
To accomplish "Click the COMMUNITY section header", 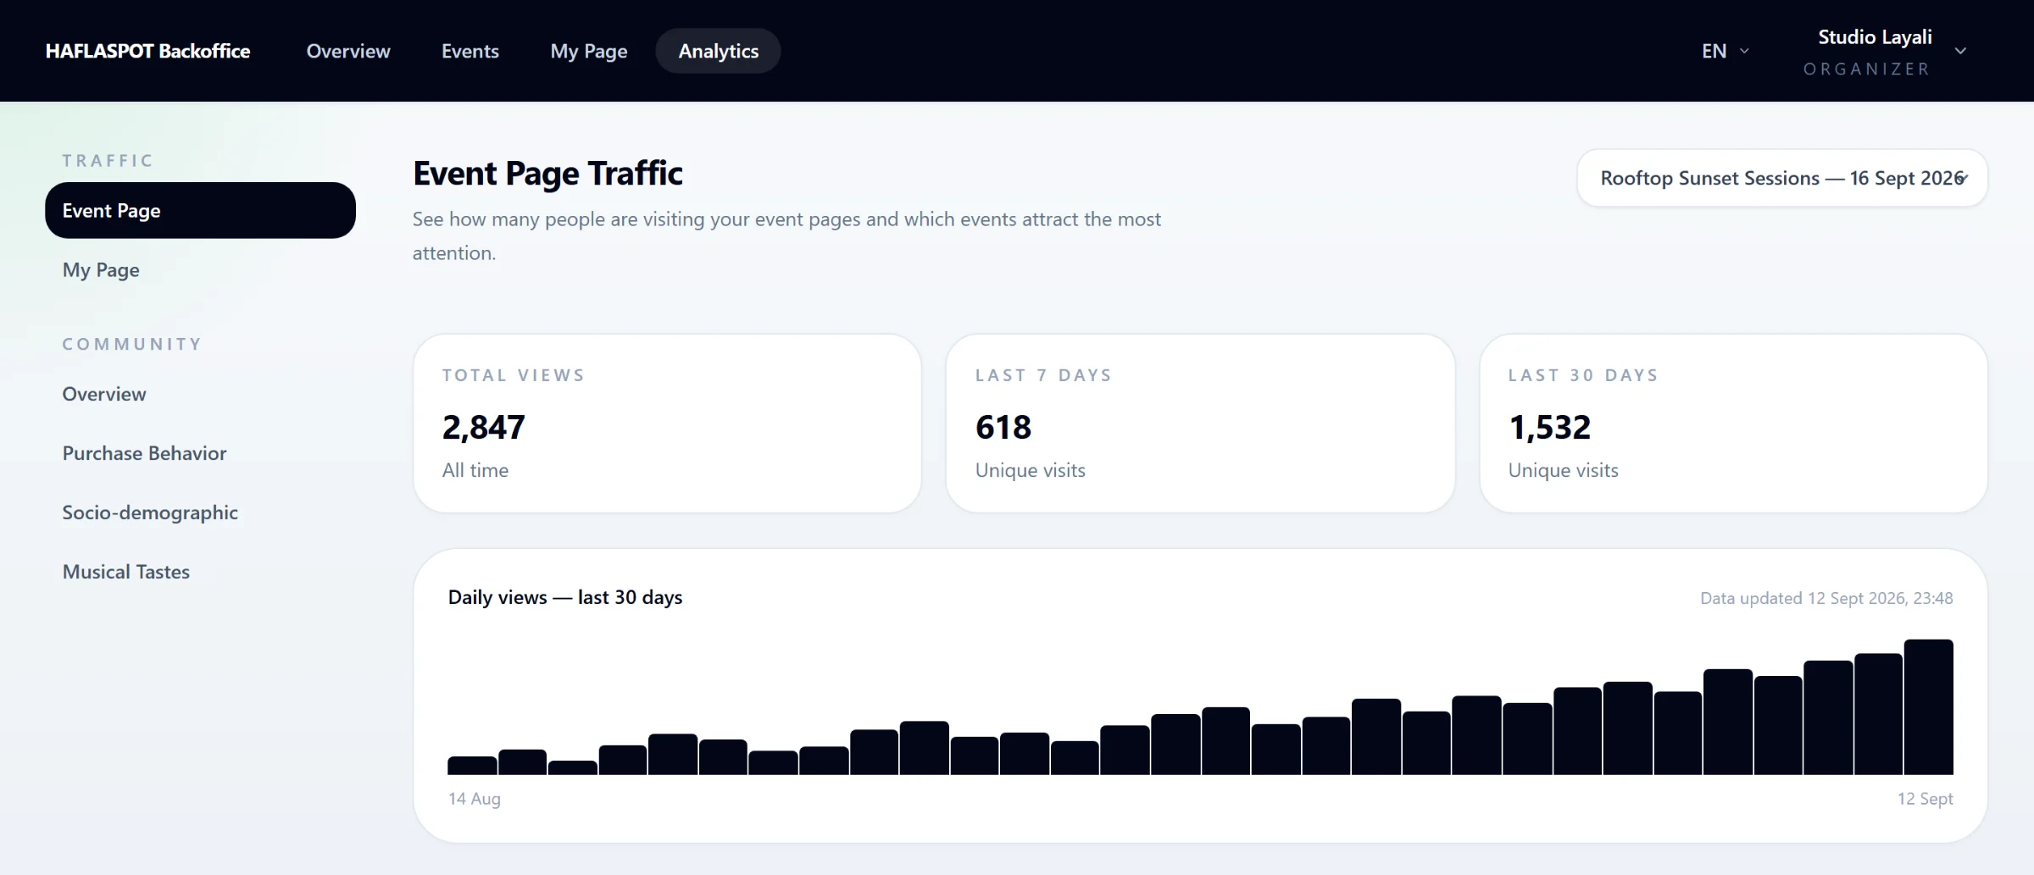I will coord(132,344).
